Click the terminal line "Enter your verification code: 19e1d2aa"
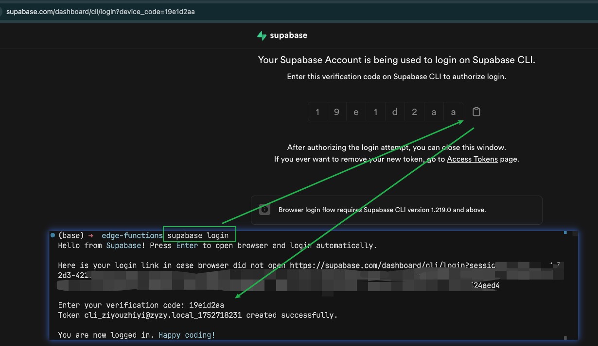This screenshot has width=598, height=346. pos(141,305)
